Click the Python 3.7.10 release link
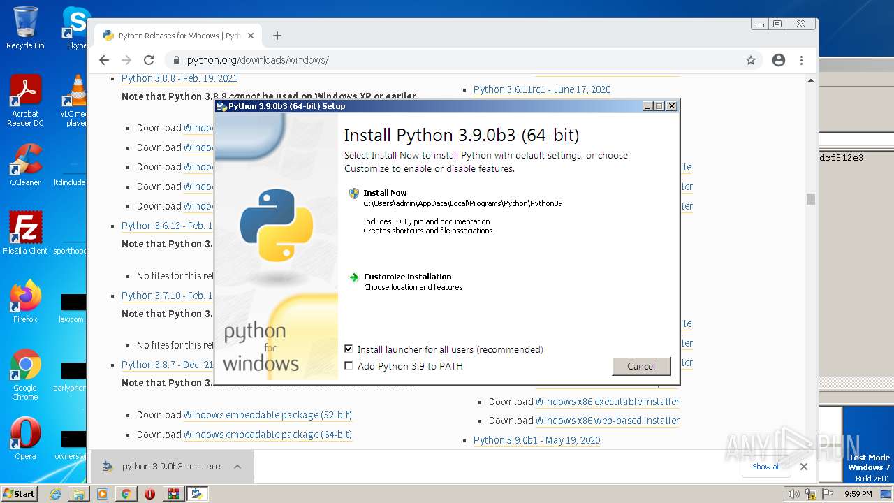Viewport: 894px width, 503px height. 167,296
